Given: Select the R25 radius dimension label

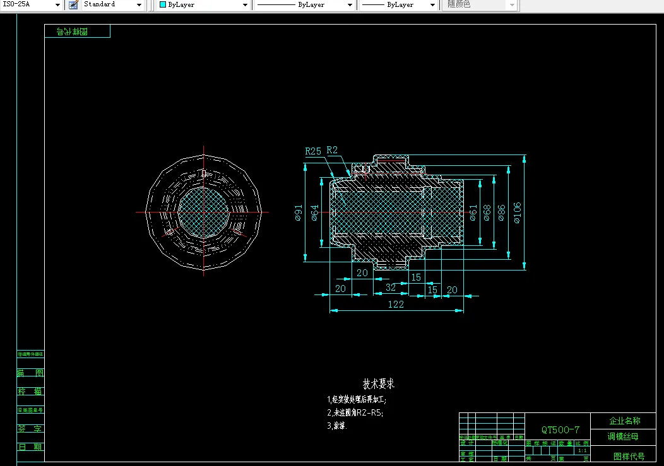Looking at the screenshot, I should [313, 151].
